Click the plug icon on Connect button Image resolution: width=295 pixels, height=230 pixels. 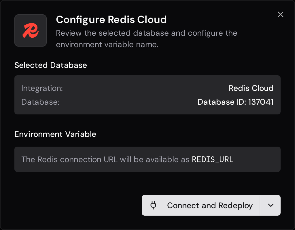[x=153, y=205]
